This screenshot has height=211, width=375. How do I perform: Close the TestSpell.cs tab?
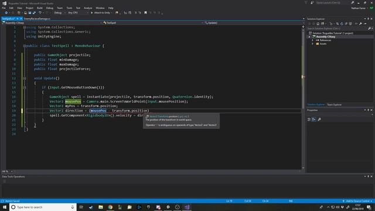pyautogui.click(x=21, y=19)
